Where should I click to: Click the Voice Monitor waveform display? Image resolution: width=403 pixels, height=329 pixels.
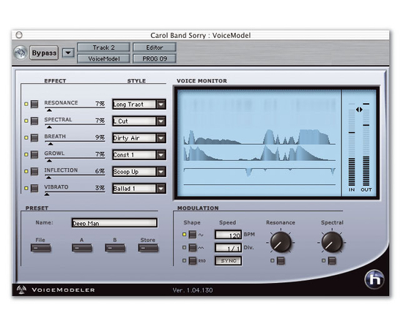pyautogui.click(x=259, y=143)
